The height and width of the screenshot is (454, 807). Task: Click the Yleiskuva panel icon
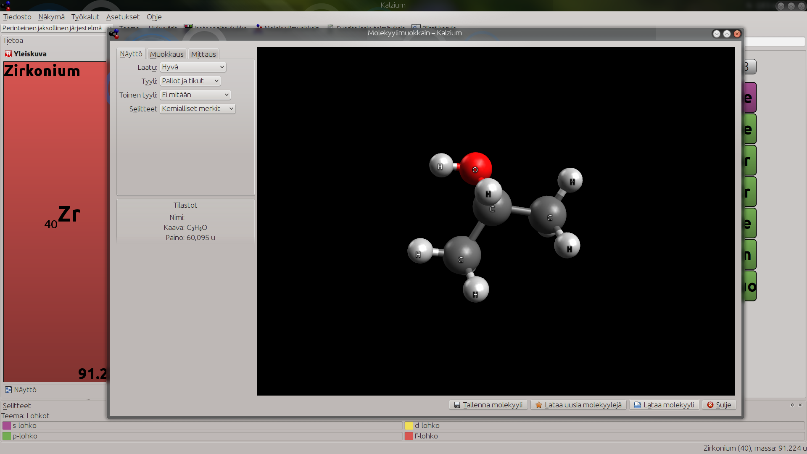click(x=8, y=54)
